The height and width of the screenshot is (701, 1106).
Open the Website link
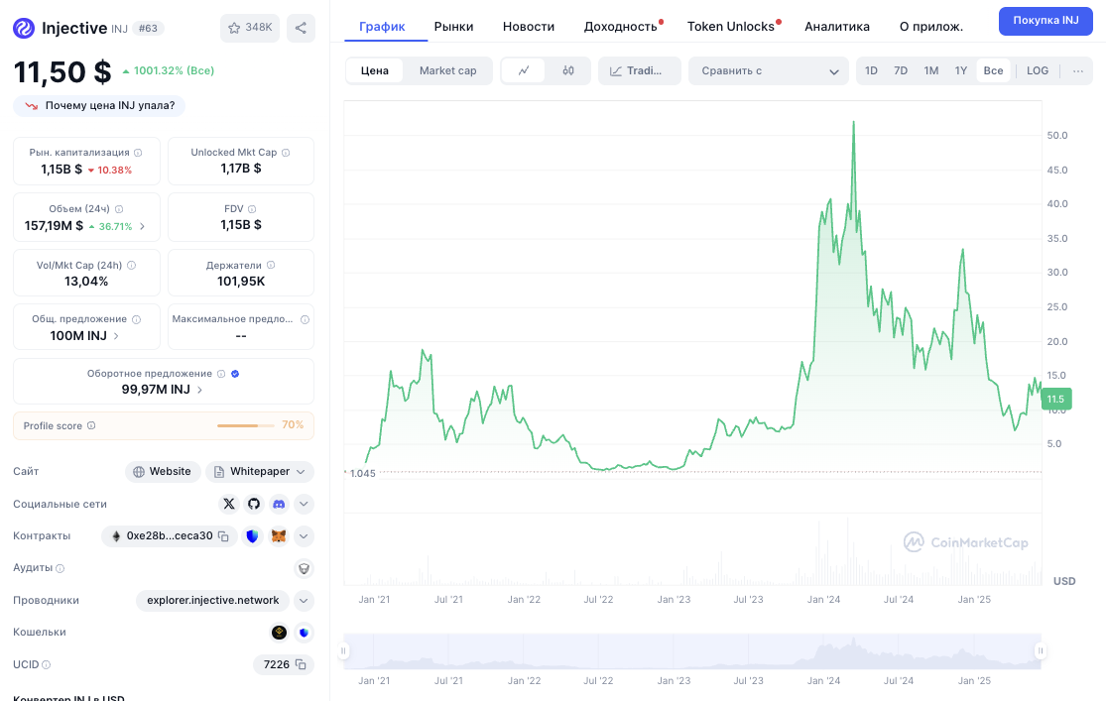[163, 471]
